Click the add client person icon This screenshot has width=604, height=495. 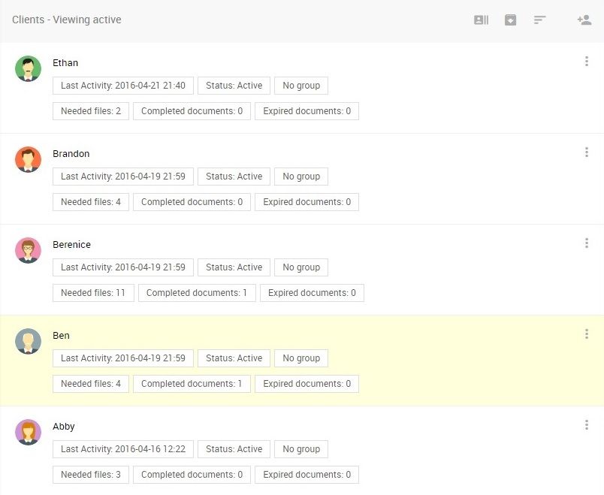(584, 20)
